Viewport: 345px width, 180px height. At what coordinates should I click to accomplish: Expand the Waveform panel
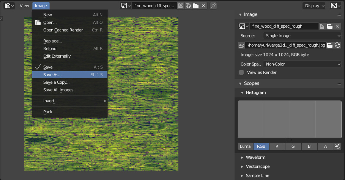tap(255, 157)
